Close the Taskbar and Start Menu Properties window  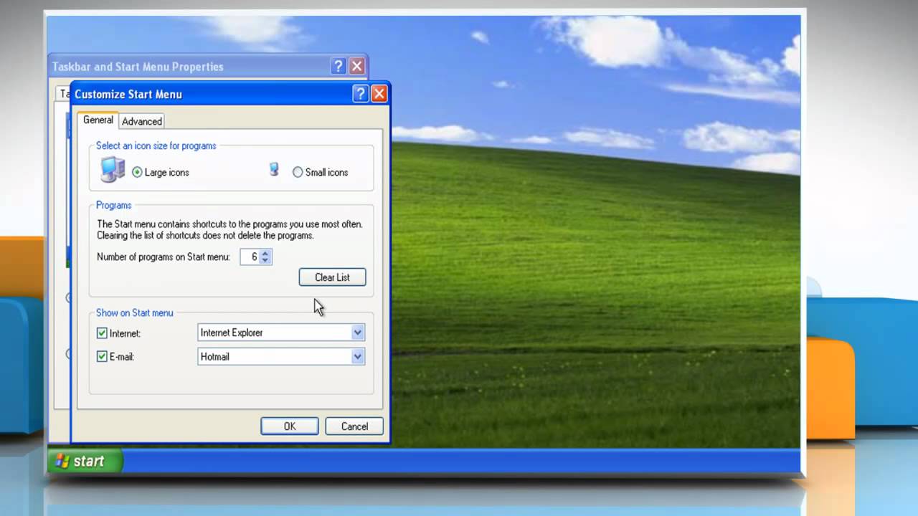tap(356, 67)
